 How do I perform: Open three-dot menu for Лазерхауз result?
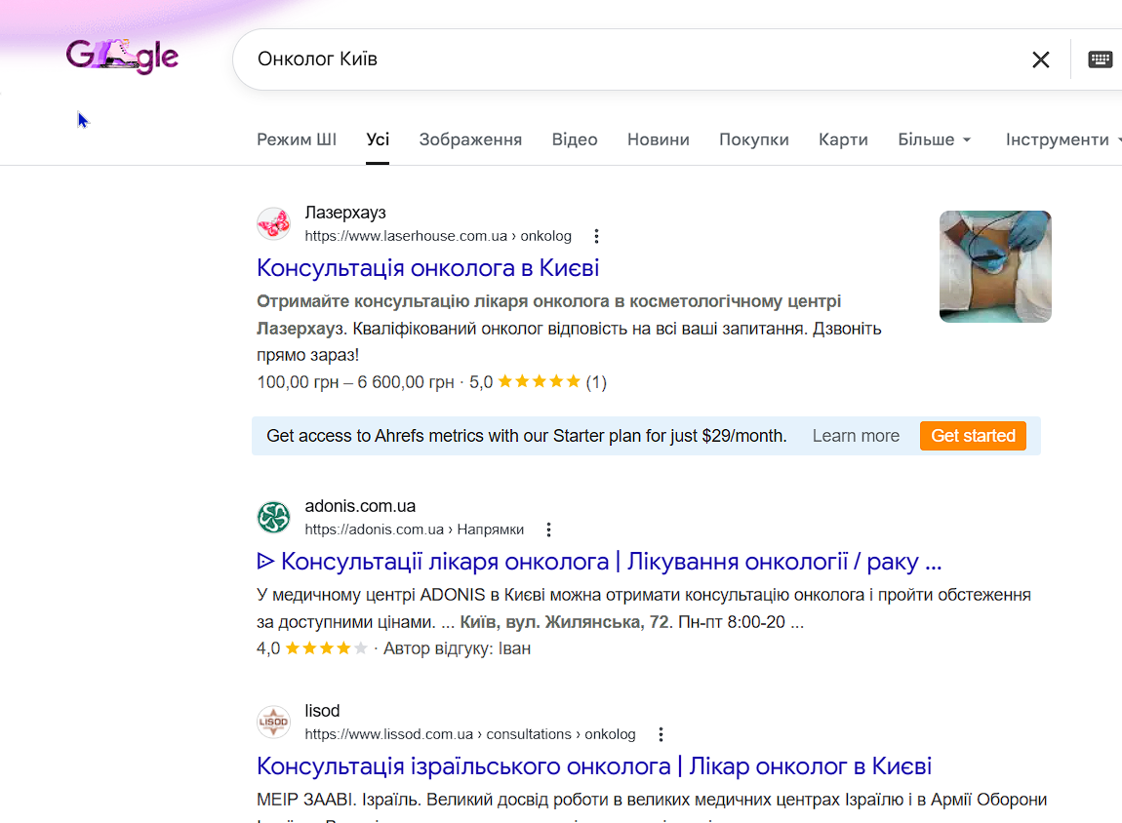pos(597,236)
